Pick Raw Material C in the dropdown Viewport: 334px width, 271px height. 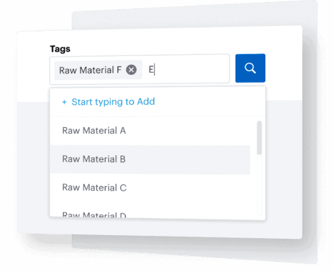point(150,188)
